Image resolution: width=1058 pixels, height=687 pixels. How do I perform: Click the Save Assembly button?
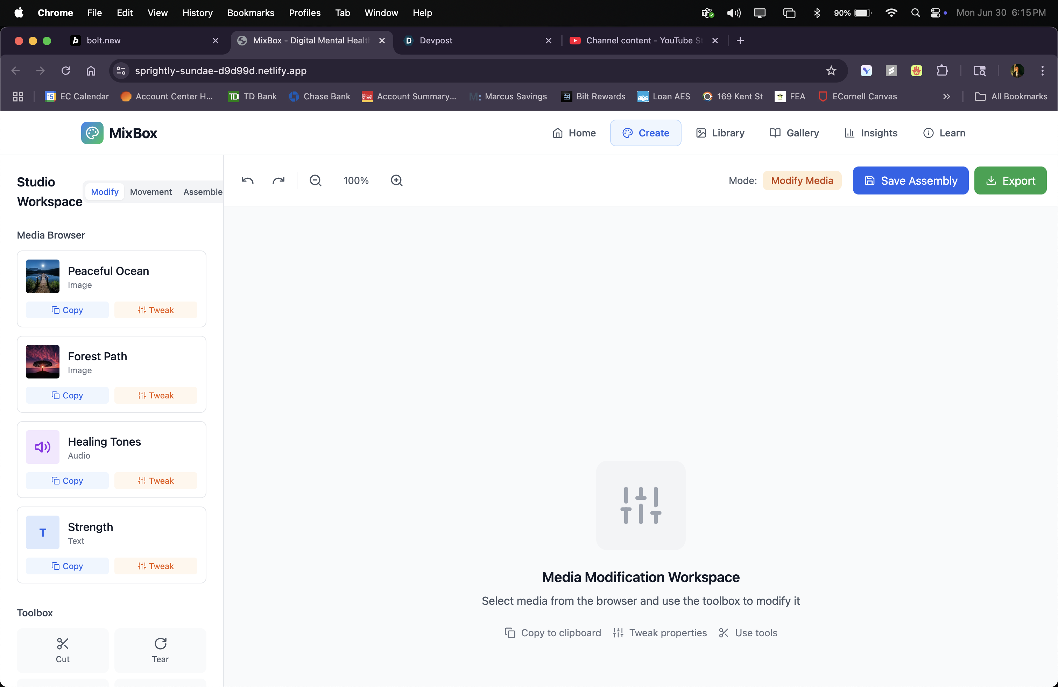pyautogui.click(x=910, y=180)
